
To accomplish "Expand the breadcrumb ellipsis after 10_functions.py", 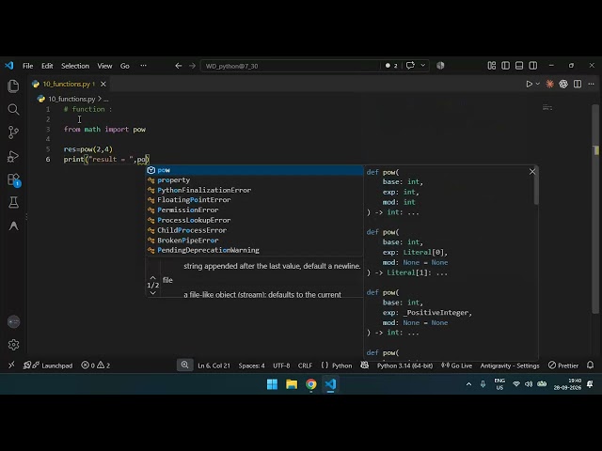I will 106,99.
